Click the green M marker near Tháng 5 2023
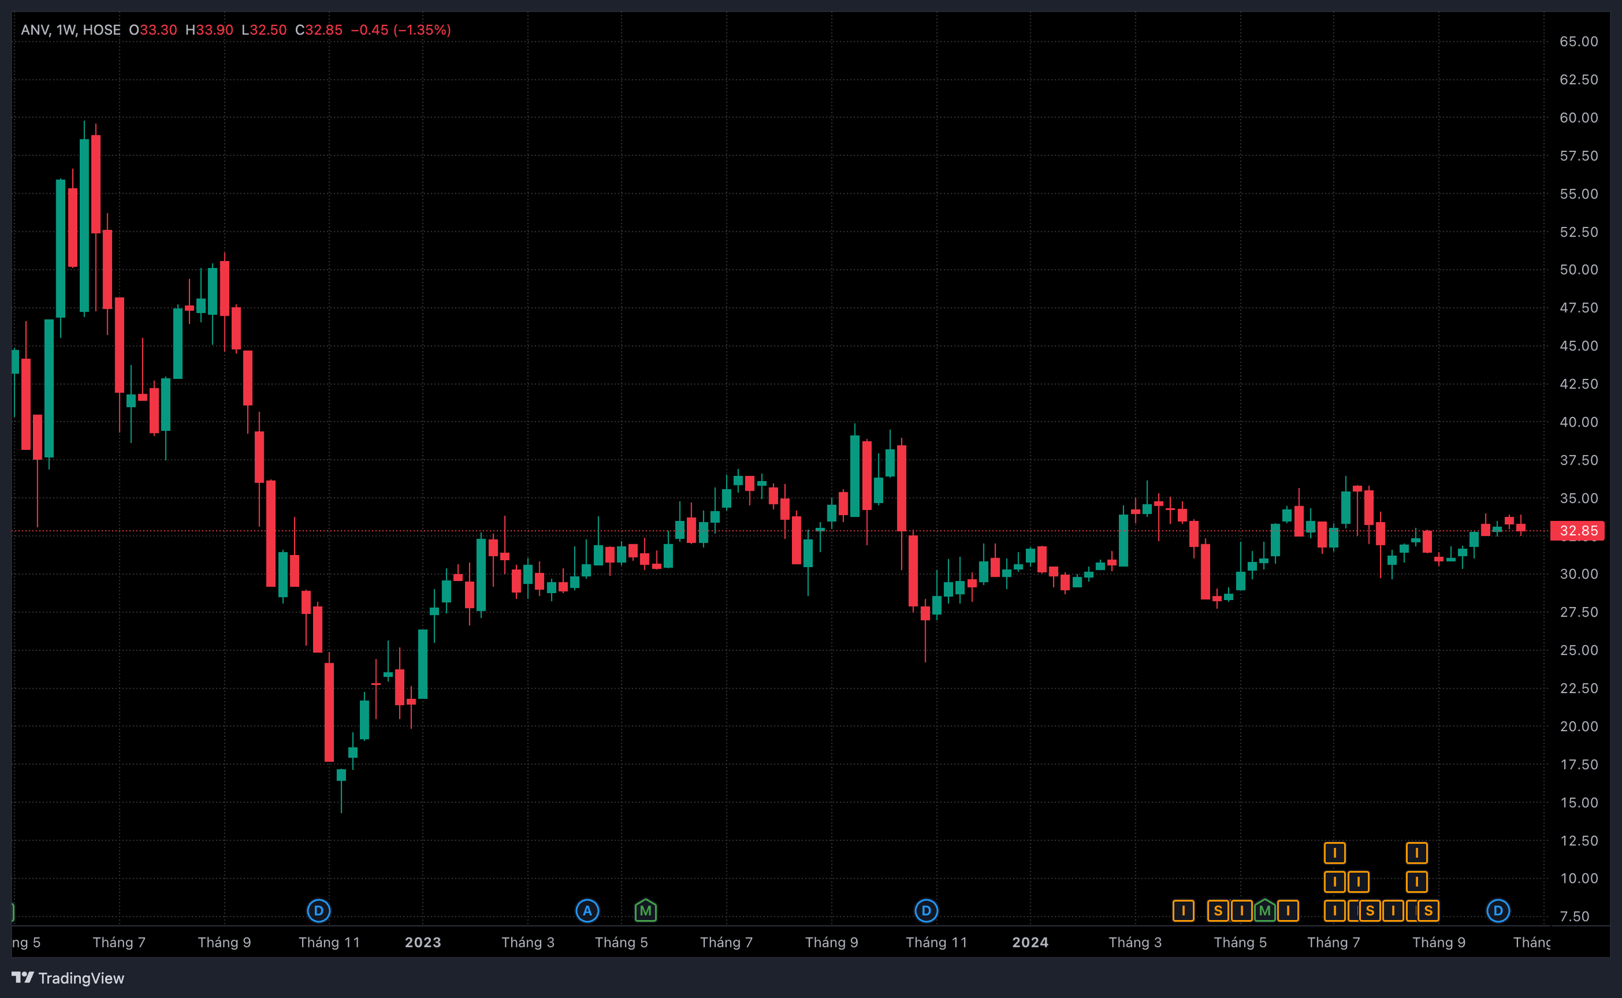 coord(646,911)
